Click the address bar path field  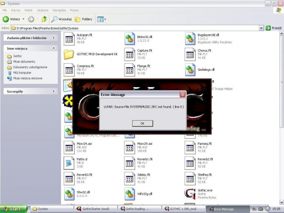(x=135, y=28)
